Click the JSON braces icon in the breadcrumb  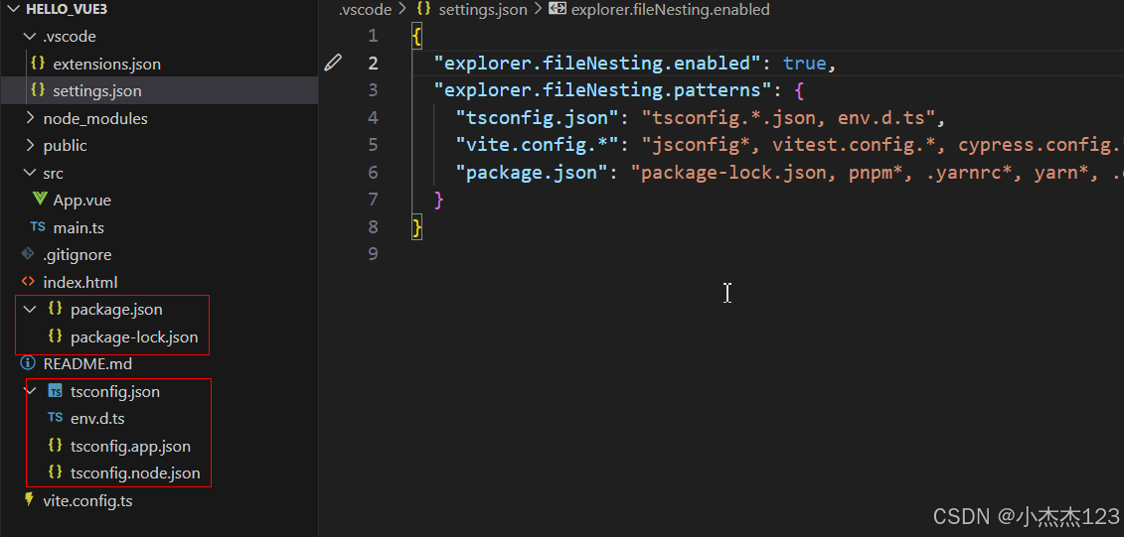coord(423,9)
